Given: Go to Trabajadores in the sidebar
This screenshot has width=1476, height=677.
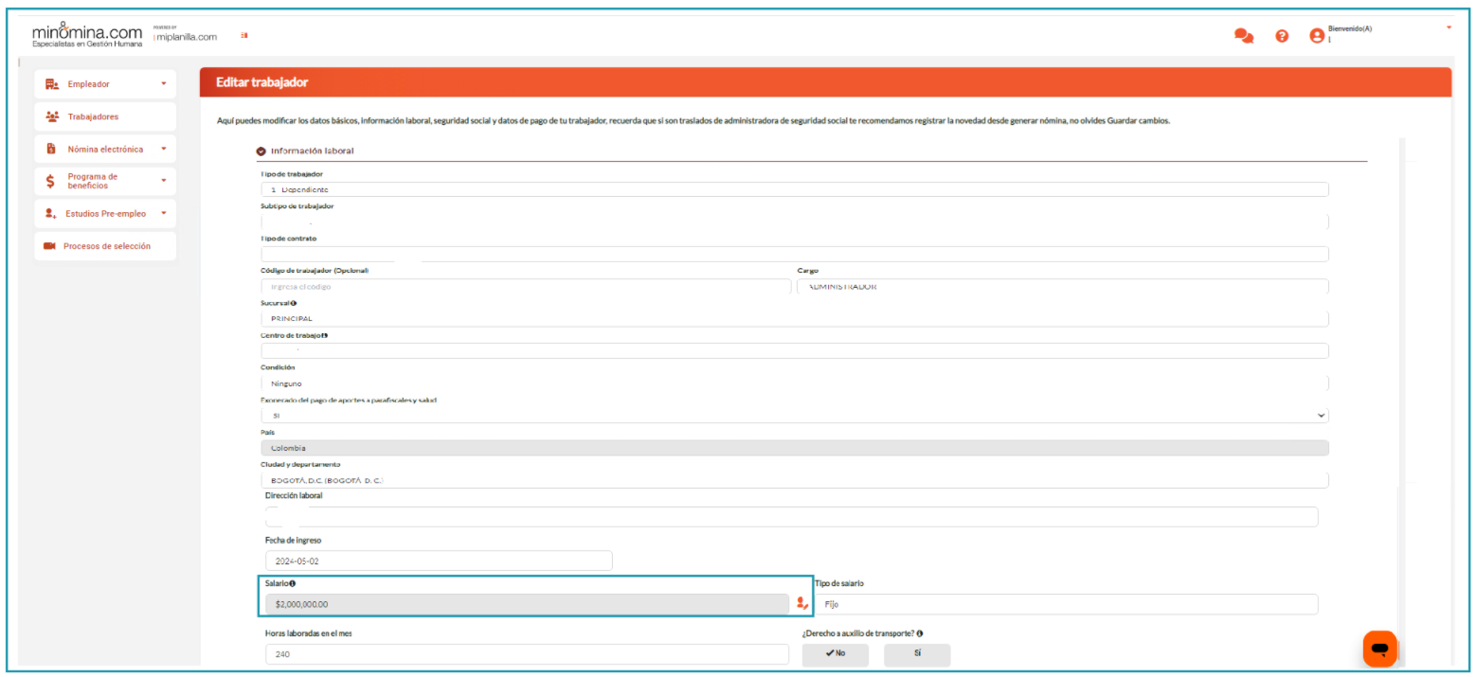Looking at the screenshot, I should point(93,116).
